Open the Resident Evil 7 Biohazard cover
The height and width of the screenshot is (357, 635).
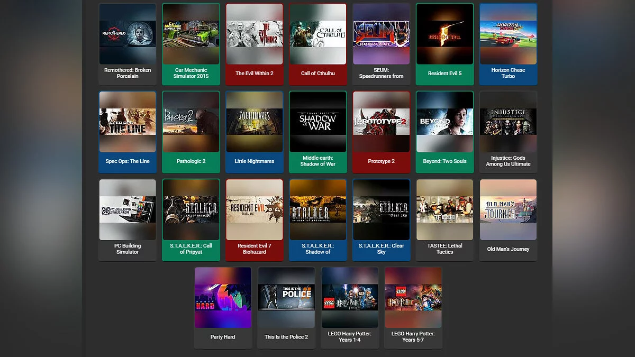point(255,209)
